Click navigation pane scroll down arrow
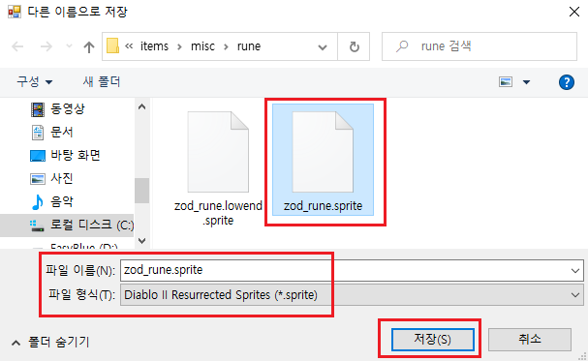The width and height of the screenshot is (588, 361). [141, 240]
